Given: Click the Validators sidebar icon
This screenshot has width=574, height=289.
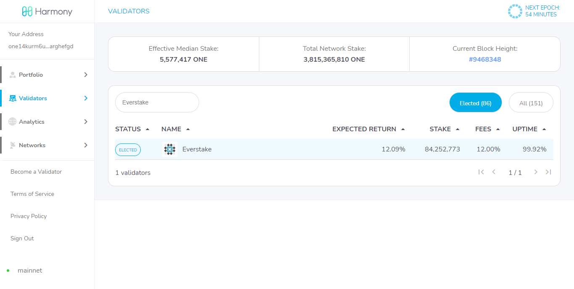Looking at the screenshot, I should pos(13,98).
